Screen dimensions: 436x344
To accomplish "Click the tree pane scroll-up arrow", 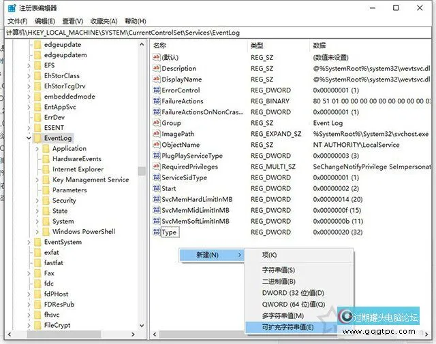I will (x=142, y=44).
